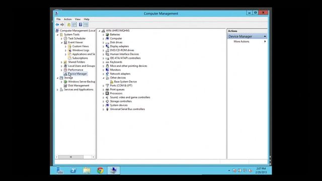Click the Universal Serial Bus controllers icon

click(x=107, y=109)
